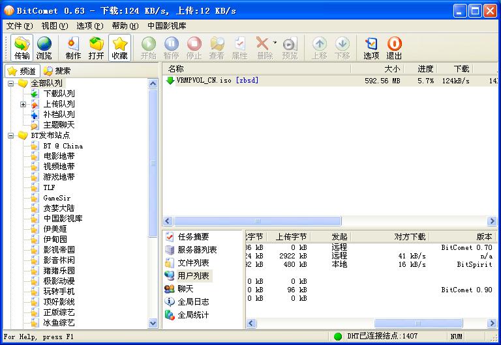Image resolution: width=501 pixels, height=345 pixels.
Task: Click the task list horizontal scrollbar
Action: pos(257,221)
